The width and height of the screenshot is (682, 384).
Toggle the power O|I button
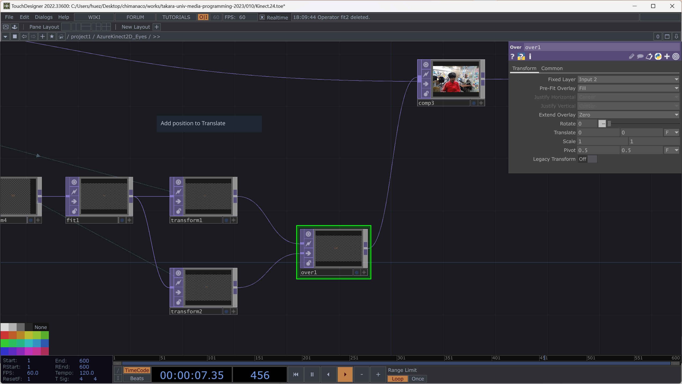203,17
